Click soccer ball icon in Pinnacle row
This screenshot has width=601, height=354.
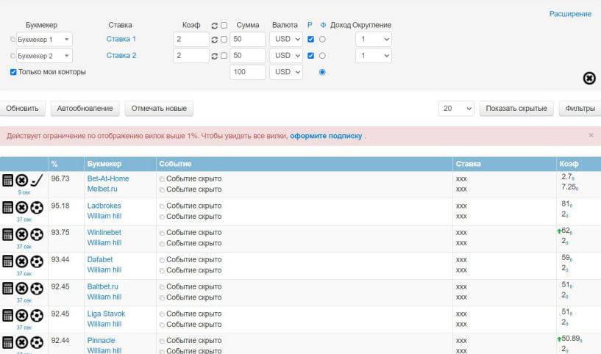coord(37,342)
